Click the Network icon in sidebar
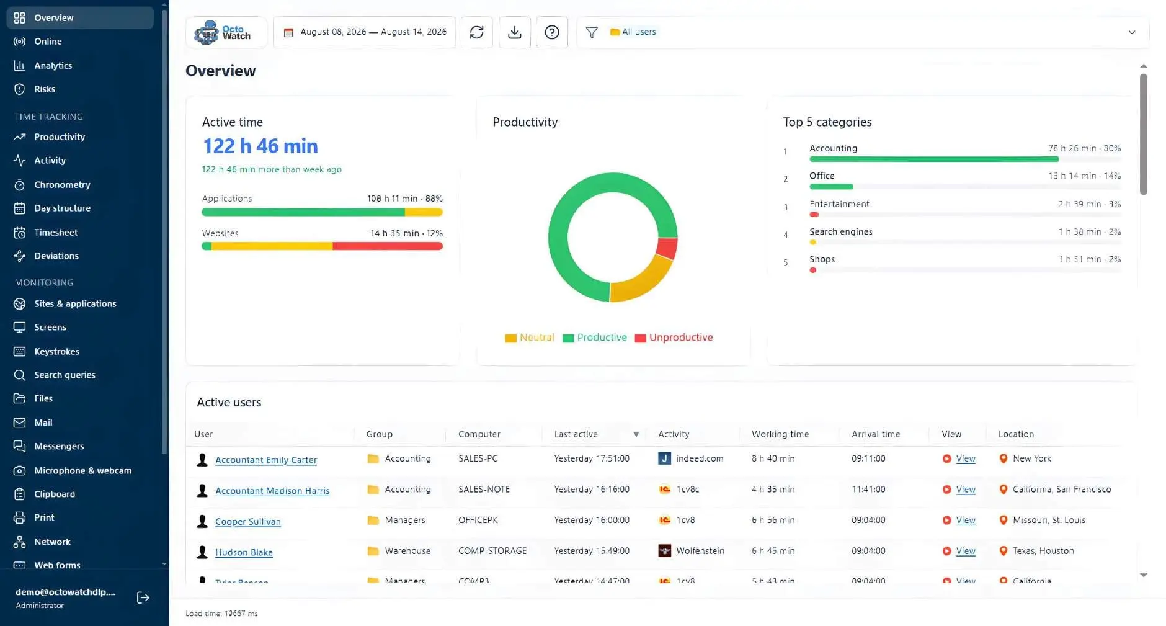The image size is (1166, 626). point(20,542)
